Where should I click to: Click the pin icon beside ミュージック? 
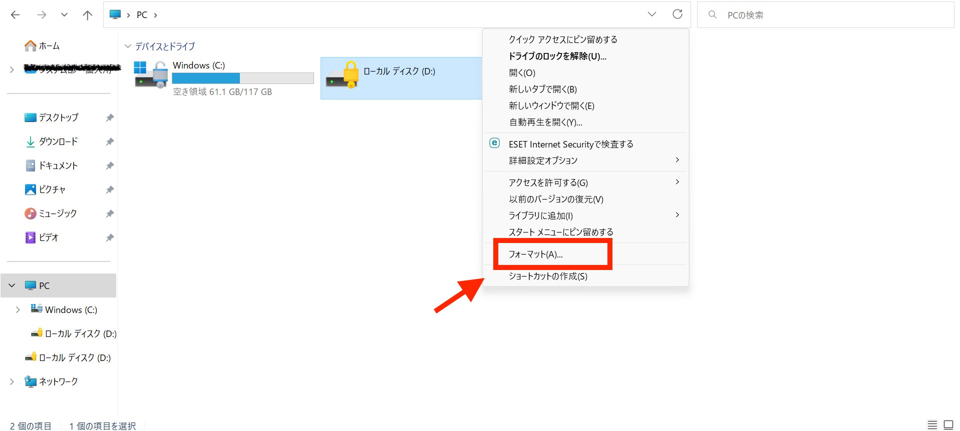[110, 213]
